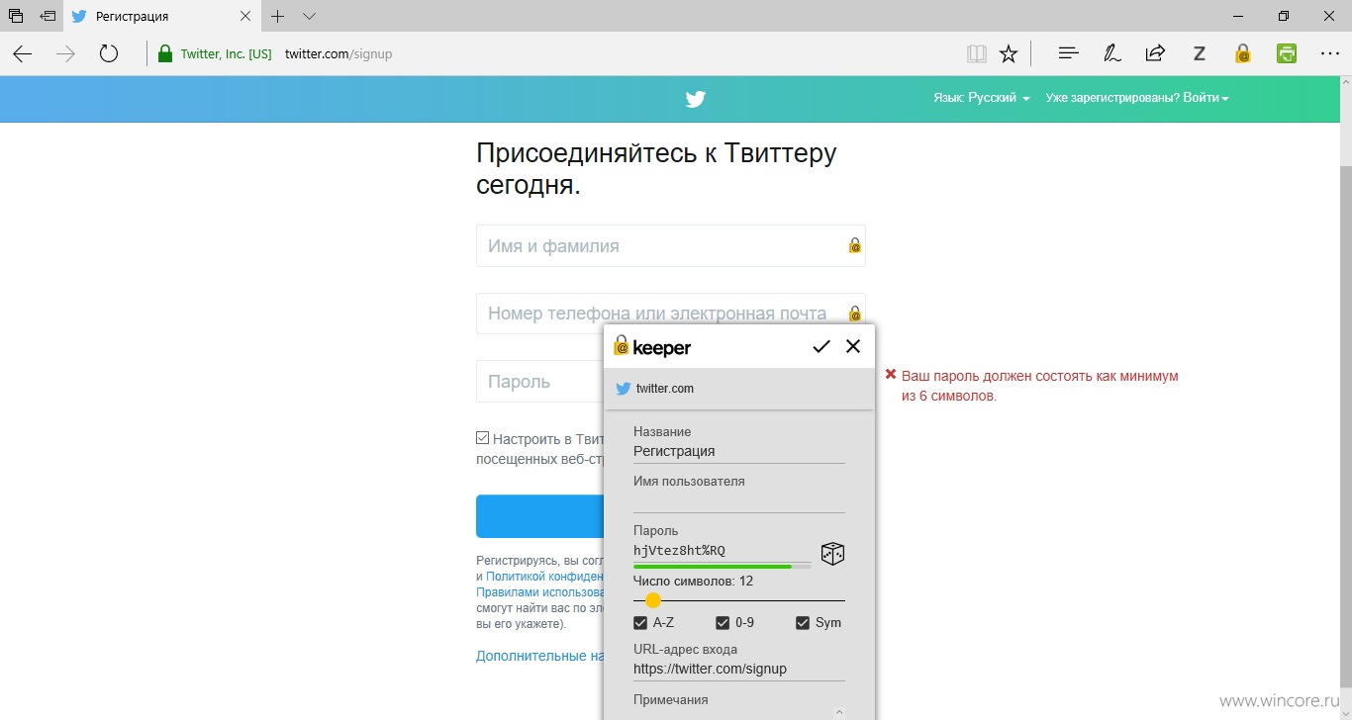1352x720 pixels.
Task: Edit URL field 'https://twitter.com/signup'
Action: click(739, 669)
